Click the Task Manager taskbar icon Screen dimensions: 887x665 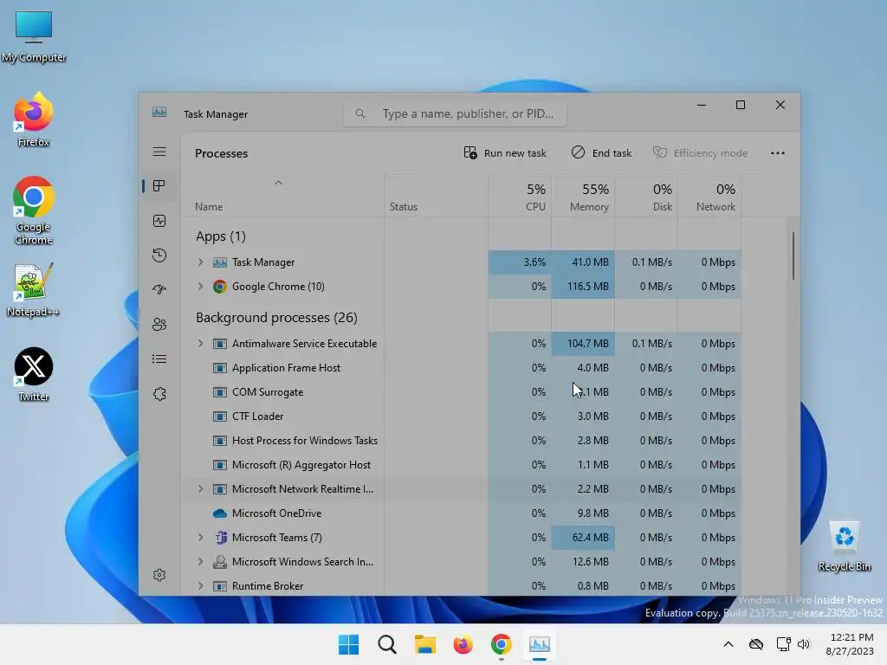click(539, 644)
